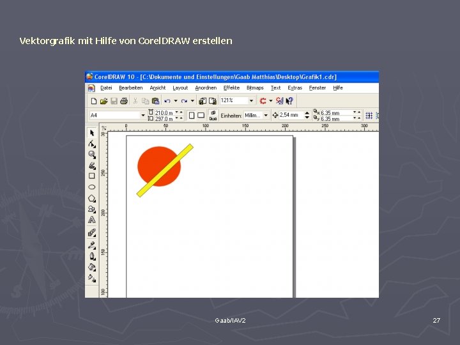Open the Extras menu
Image resolution: width=460 pixels, height=345 pixels.
tap(295, 88)
